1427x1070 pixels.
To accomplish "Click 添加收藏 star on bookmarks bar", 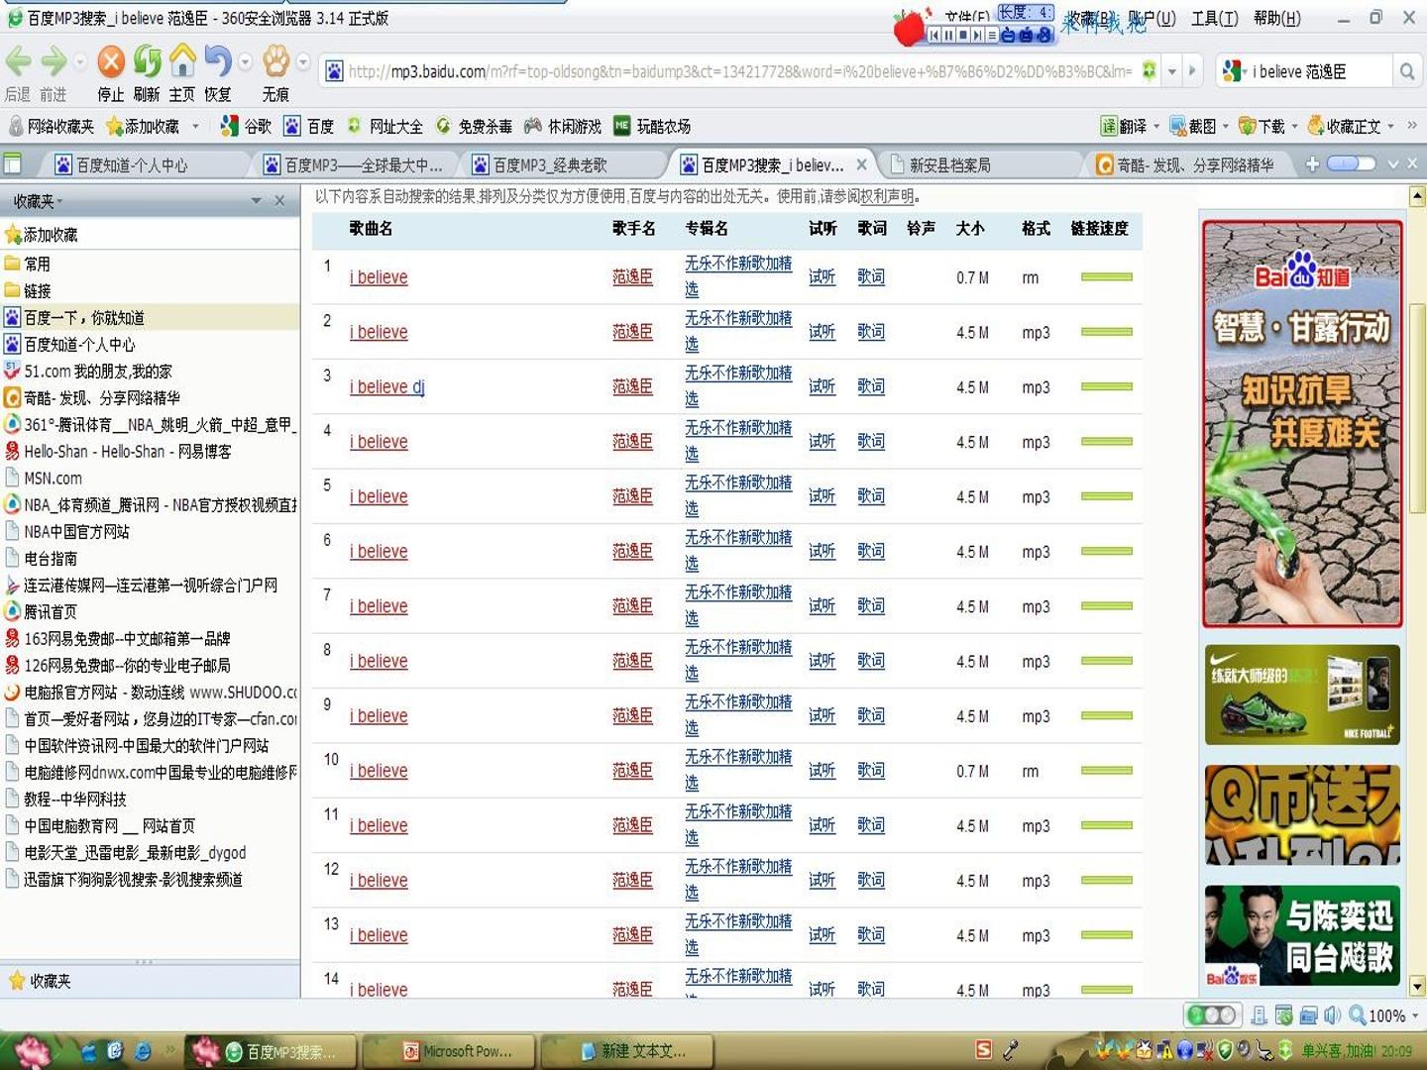I will pos(143,126).
